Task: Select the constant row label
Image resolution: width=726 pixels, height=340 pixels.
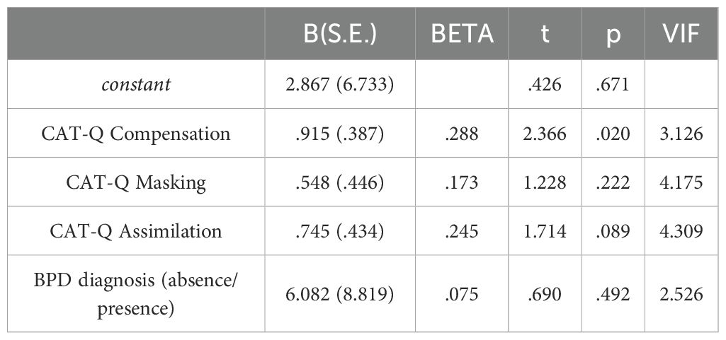Action: coord(136,86)
